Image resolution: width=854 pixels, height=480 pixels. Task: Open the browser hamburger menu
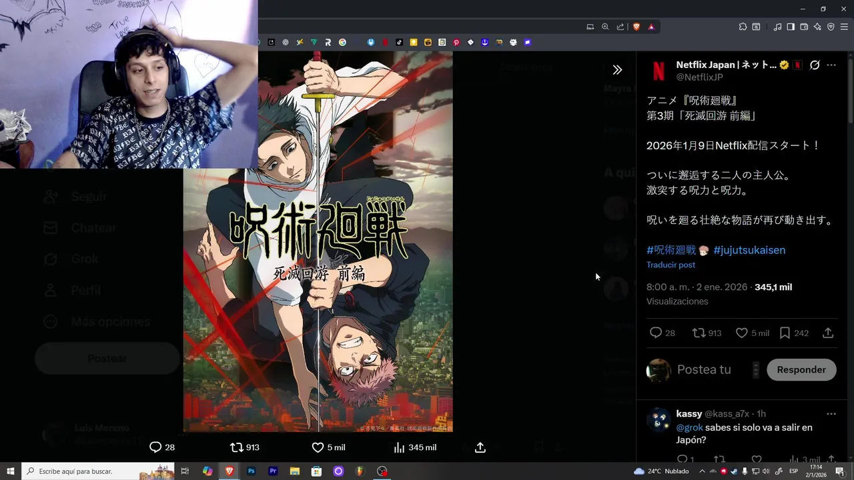pyautogui.click(x=844, y=27)
